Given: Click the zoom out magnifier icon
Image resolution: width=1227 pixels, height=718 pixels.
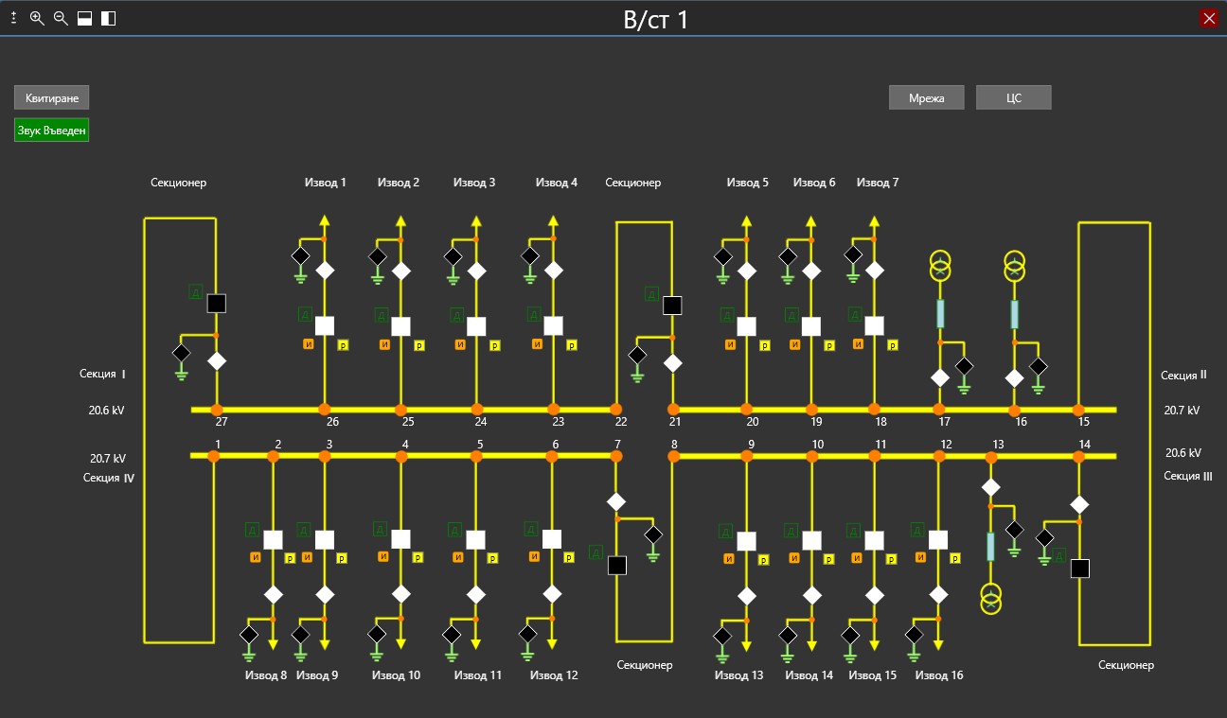Looking at the screenshot, I should click(x=61, y=18).
